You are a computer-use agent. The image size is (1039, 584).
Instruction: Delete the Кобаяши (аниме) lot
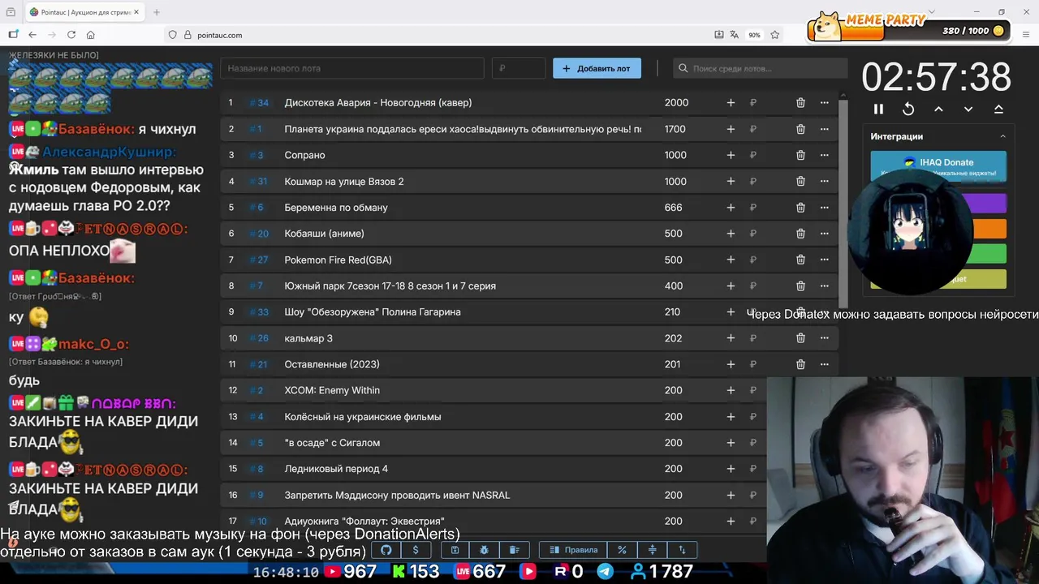click(800, 234)
